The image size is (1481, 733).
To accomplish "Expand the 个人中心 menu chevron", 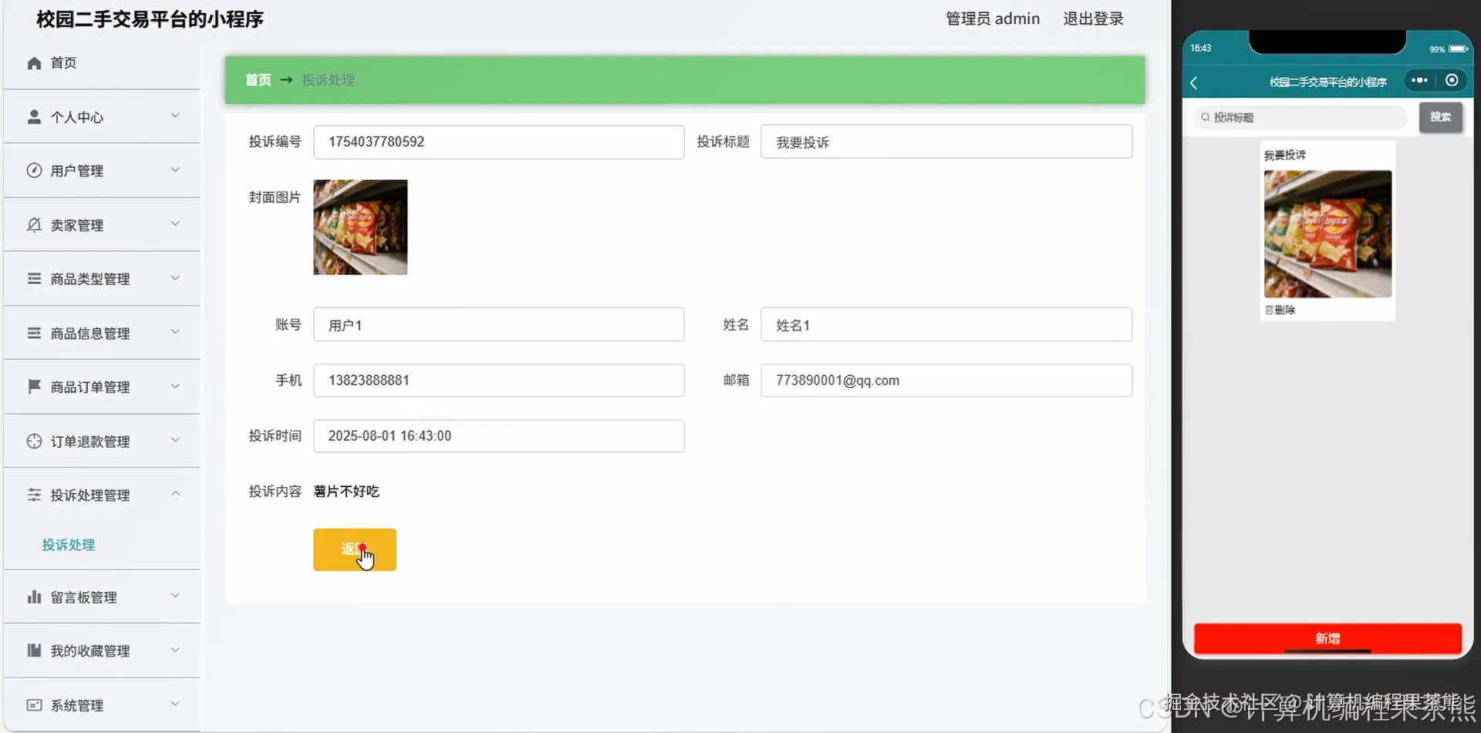I will point(175,116).
